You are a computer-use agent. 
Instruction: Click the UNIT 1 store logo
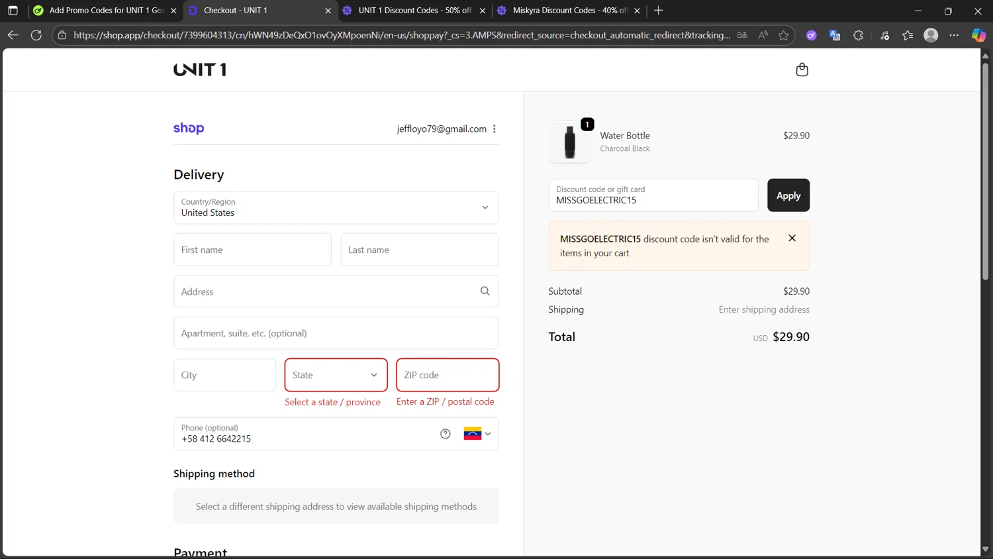click(x=200, y=70)
